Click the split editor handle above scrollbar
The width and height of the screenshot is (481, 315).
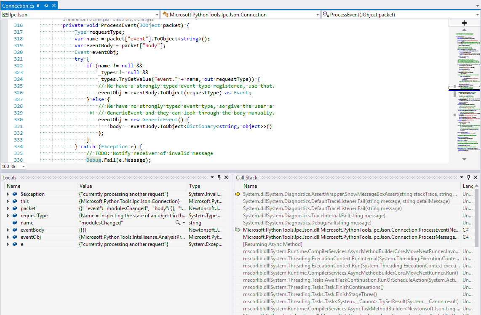point(464,23)
